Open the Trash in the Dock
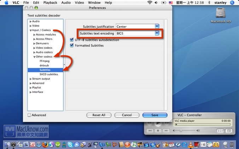This screenshot has width=239, height=149. point(232,145)
